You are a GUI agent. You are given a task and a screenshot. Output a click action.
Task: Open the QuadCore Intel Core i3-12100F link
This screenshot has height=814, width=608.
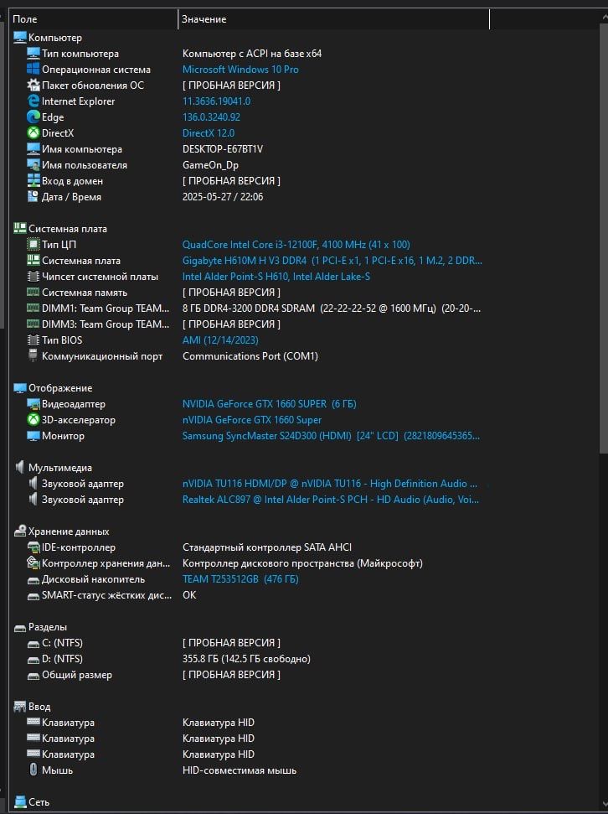pyautogui.click(x=296, y=244)
